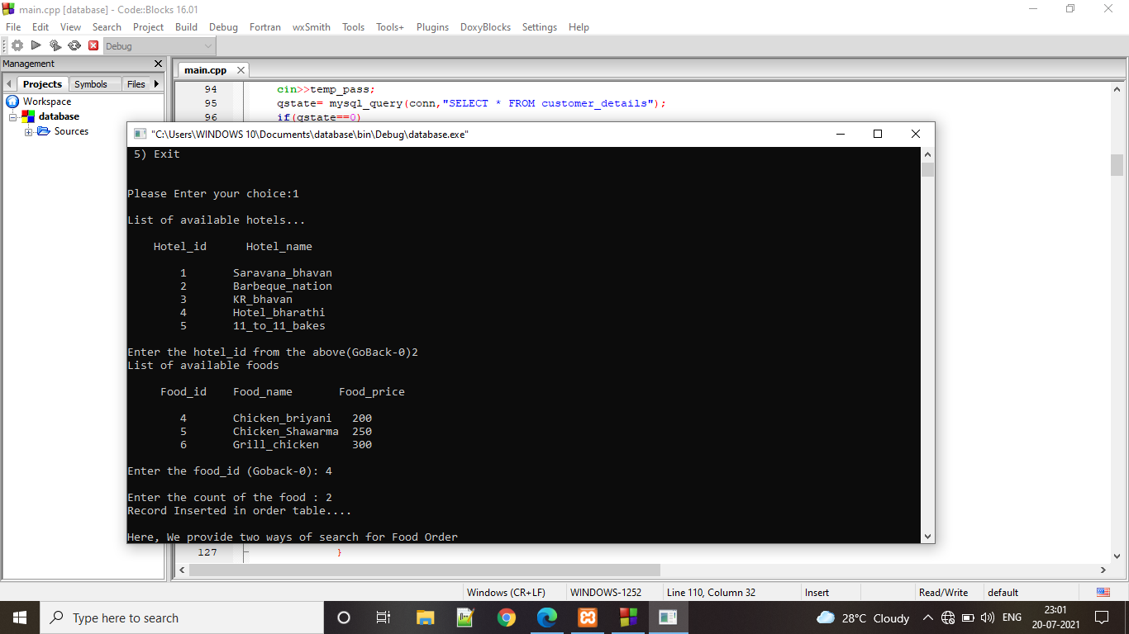Click the editor horizontal scrollbar thumb
The height and width of the screenshot is (634, 1129).
(x=425, y=570)
